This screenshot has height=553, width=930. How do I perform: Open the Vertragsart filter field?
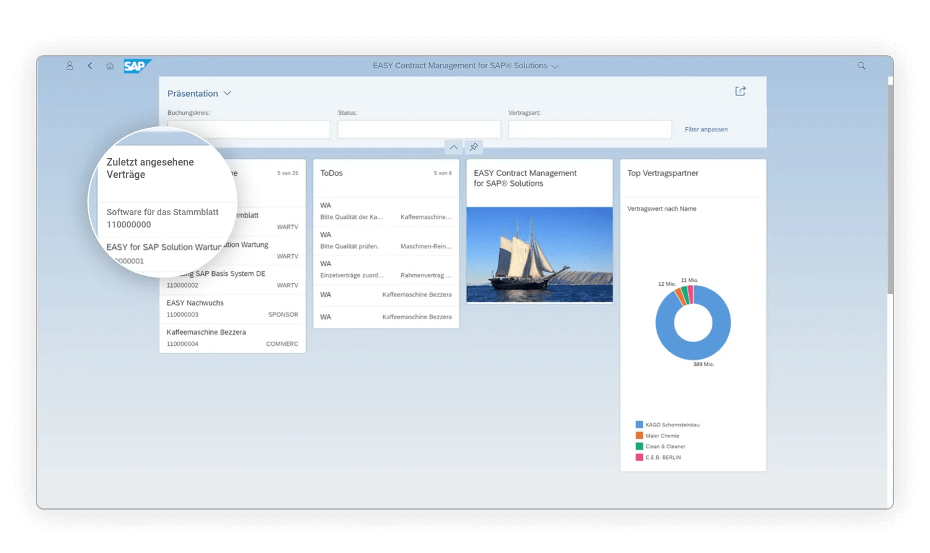tap(589, 129)
